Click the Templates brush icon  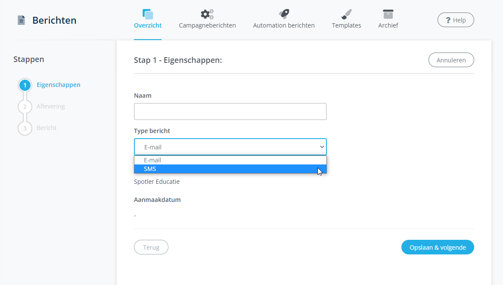tap(346, 13)
